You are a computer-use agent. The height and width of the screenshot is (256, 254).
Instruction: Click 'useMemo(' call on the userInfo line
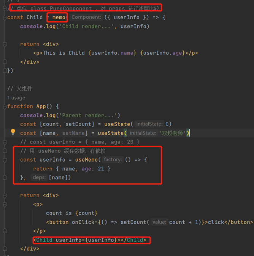88,160
